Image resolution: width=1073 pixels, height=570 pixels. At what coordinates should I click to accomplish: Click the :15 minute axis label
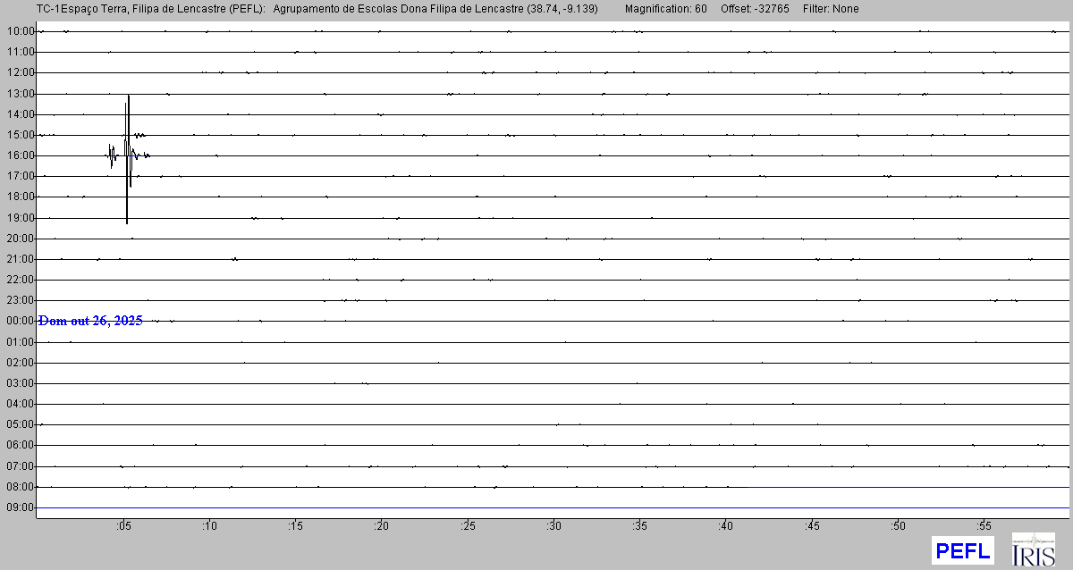tap(296, 525)
